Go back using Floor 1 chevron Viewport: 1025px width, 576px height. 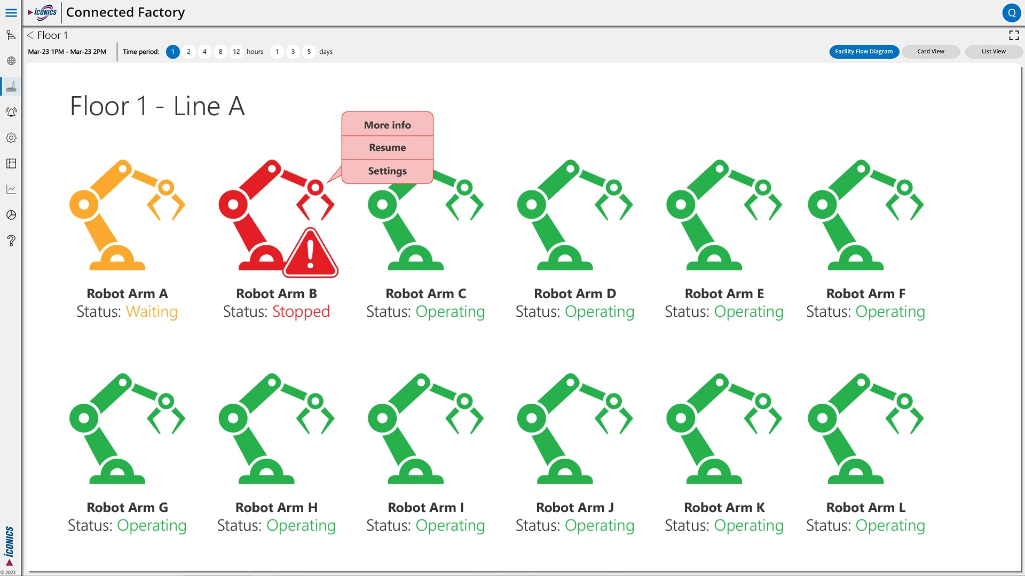(x=30, y=36)
